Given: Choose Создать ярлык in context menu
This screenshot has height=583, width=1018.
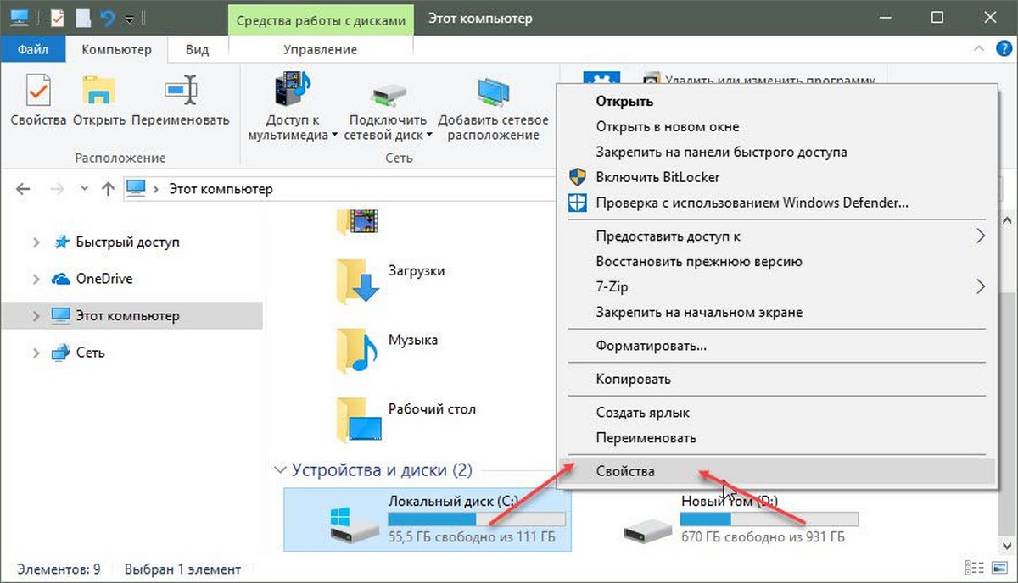Looking at the screenshot, I should pyautogui.click(x=776, y=413).
